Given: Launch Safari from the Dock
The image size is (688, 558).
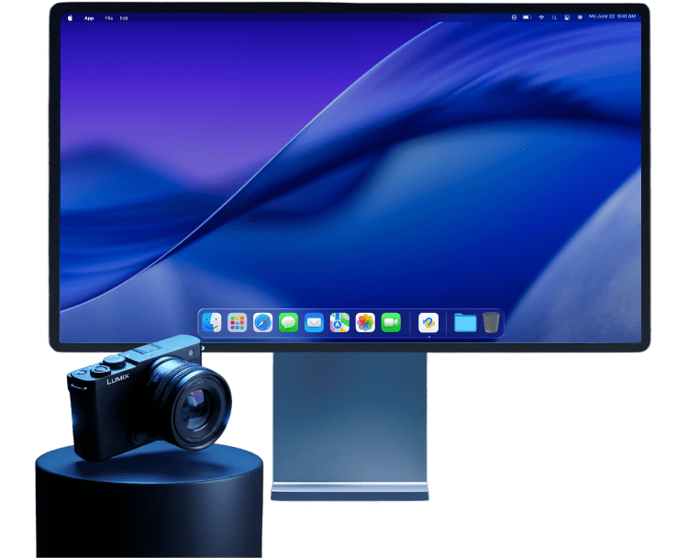Looking at the screenshot, I should click(x=263, y=323).
